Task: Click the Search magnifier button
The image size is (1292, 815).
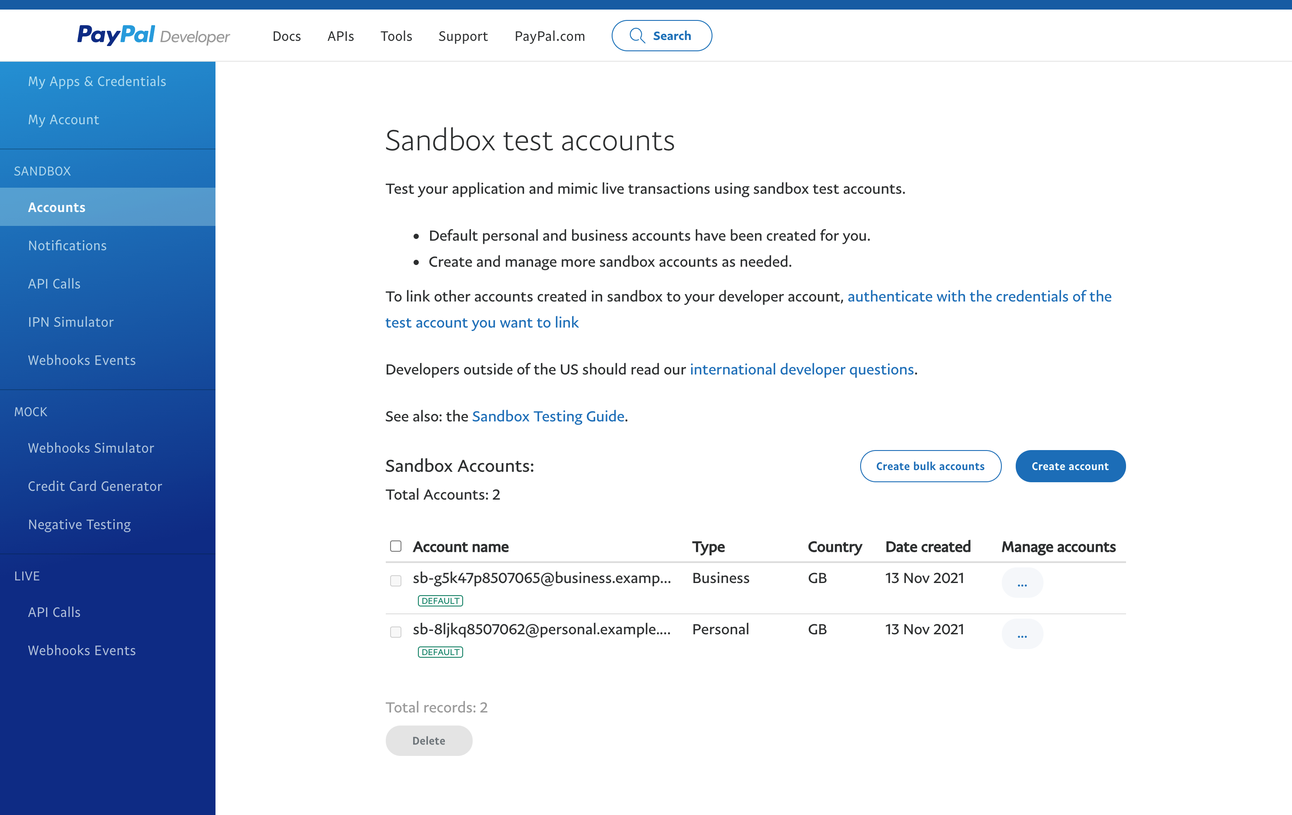Action: 661,36
